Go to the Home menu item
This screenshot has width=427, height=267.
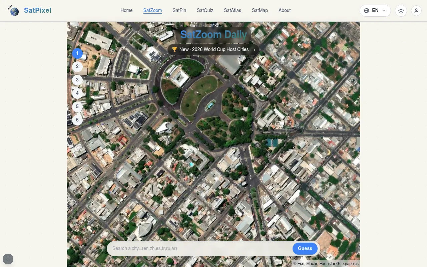point(126,10)
